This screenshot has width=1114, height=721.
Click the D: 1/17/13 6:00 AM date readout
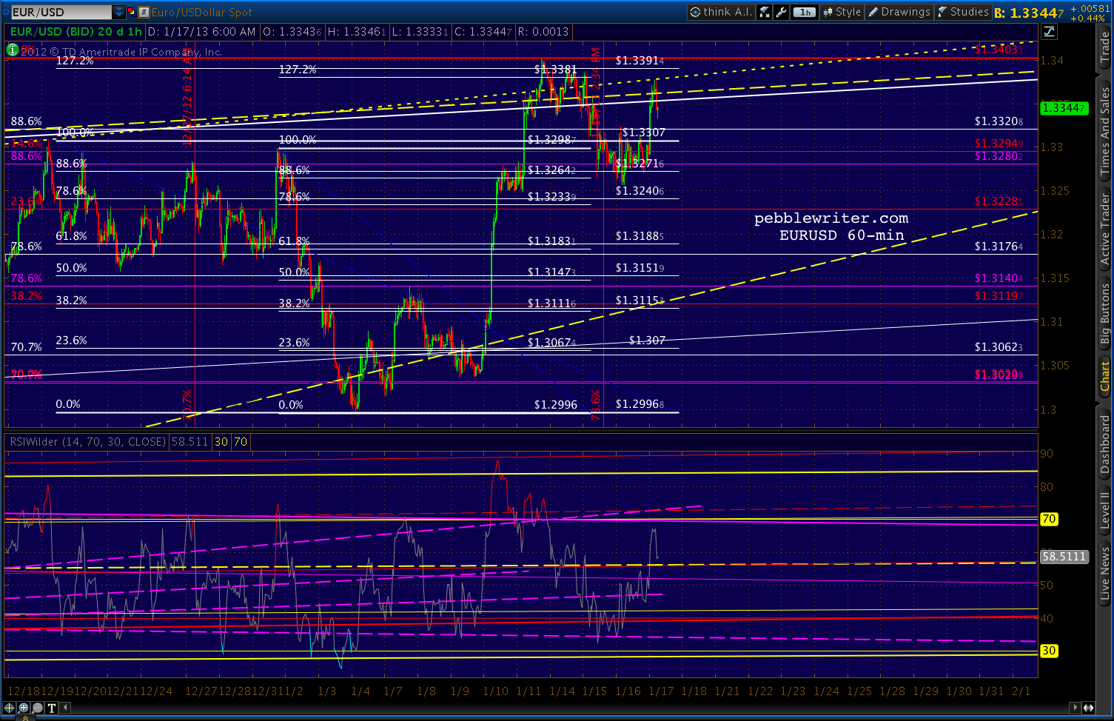click(x=202, y=32)
